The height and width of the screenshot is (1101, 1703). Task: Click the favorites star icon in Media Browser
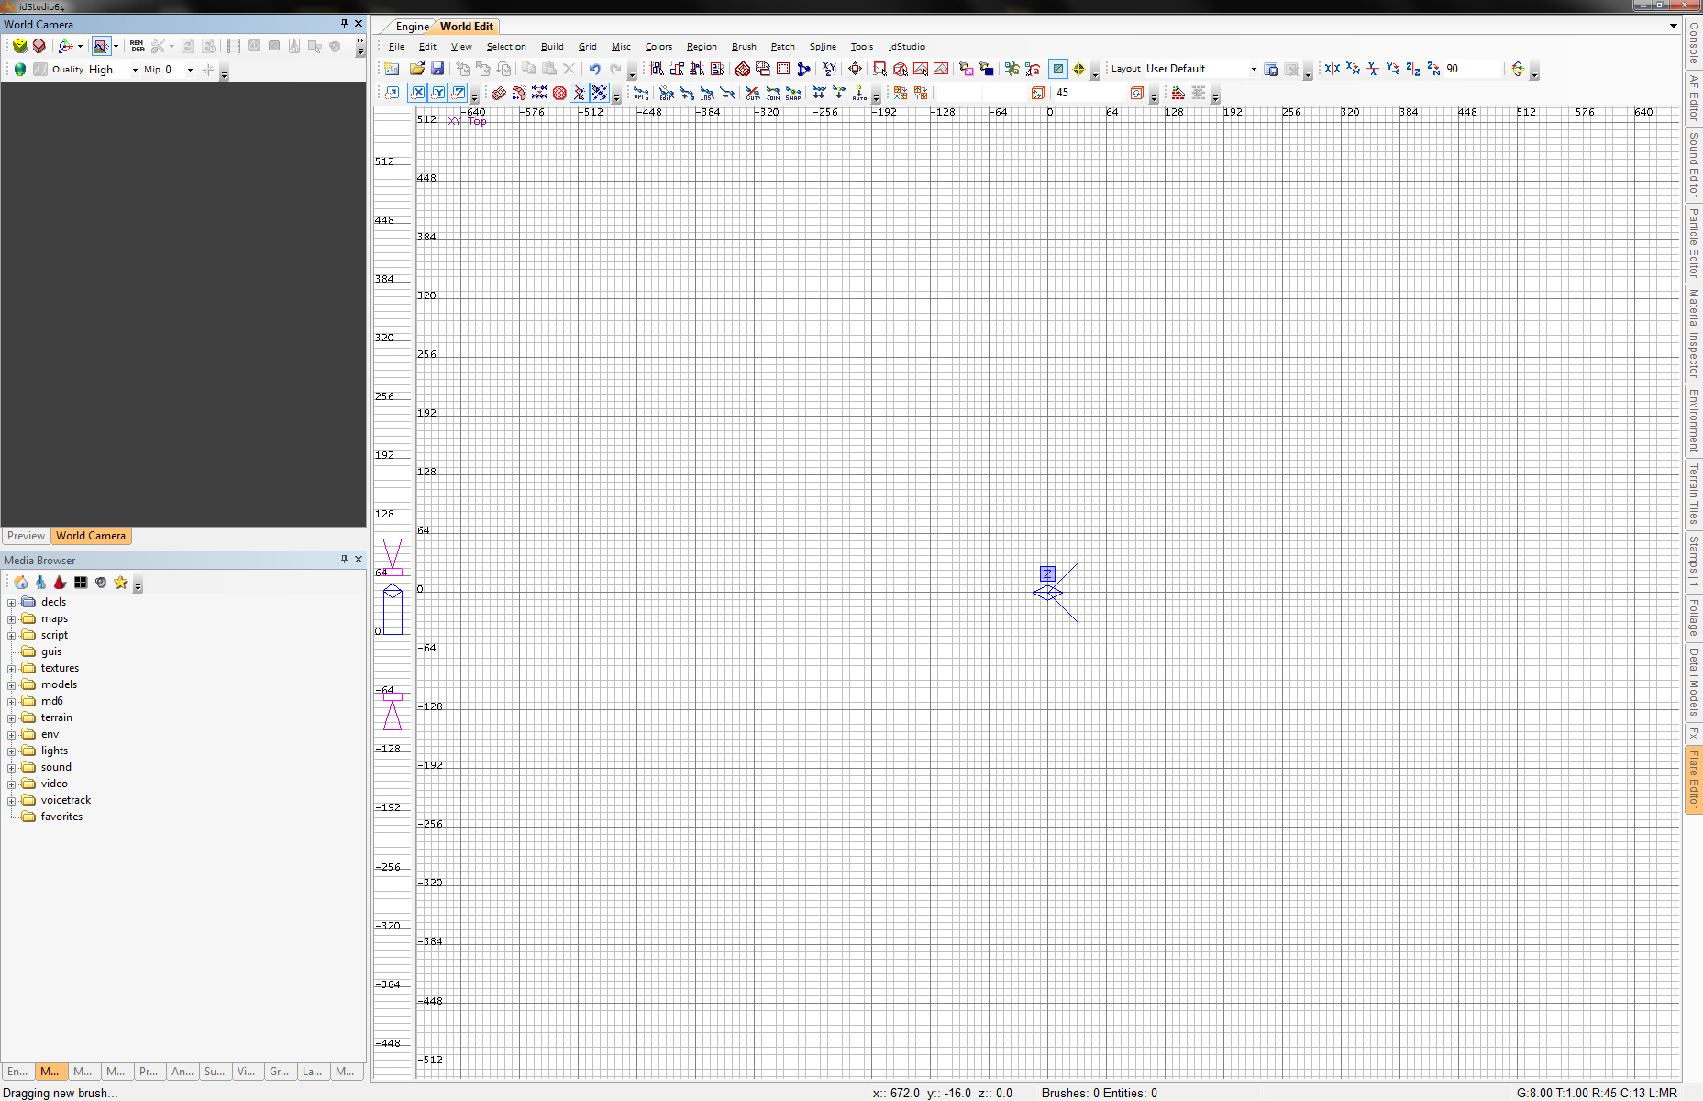[x=121, y=583]
